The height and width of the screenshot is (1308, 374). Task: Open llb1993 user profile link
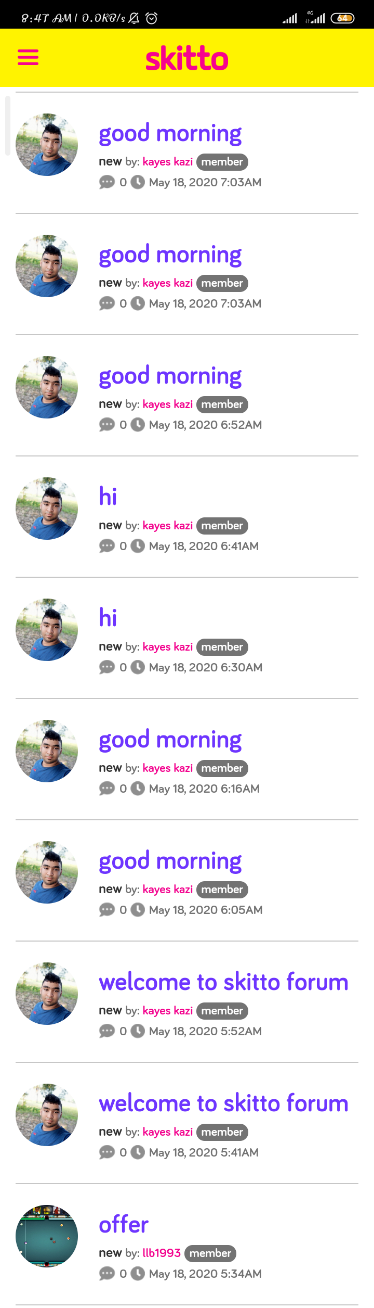click(x=162, y=1253)
